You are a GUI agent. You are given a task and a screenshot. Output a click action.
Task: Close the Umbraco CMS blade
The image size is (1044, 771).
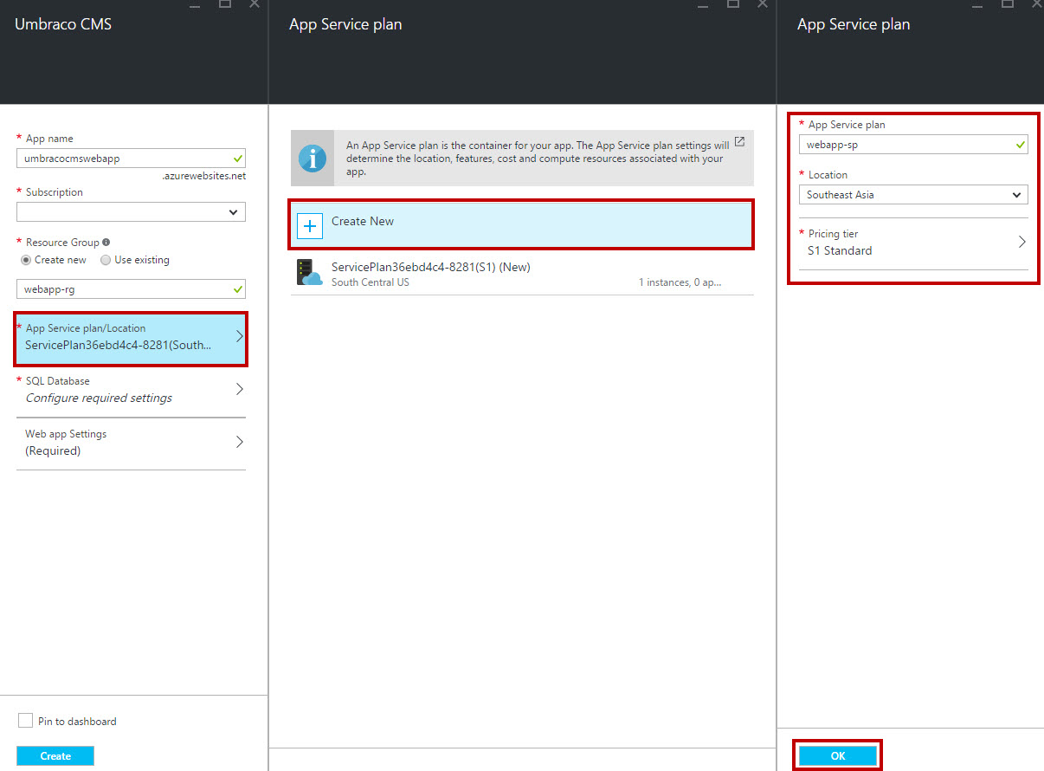(255, 3)
